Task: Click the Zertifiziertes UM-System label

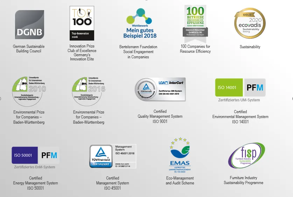Action: tap(239, 100)
